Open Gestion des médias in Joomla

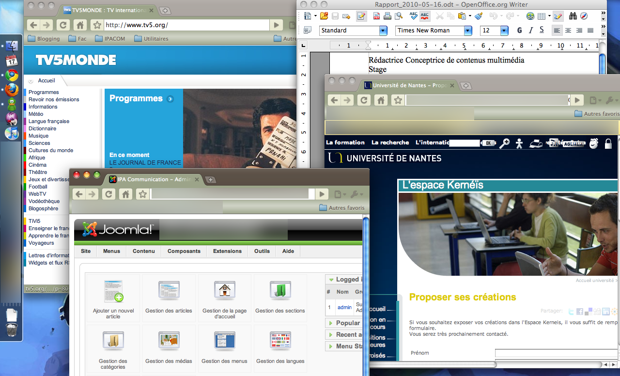pyautogui.click(x=169, y=348)
